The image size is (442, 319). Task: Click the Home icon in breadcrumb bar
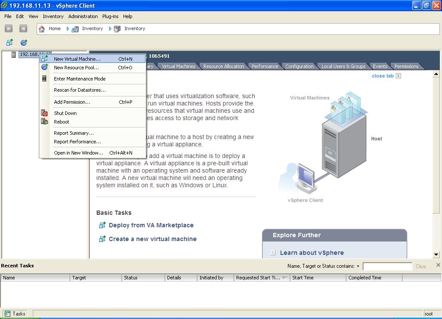(42, 29)
